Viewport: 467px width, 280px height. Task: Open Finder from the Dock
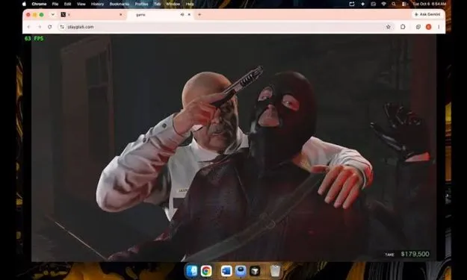coord(191,271)
